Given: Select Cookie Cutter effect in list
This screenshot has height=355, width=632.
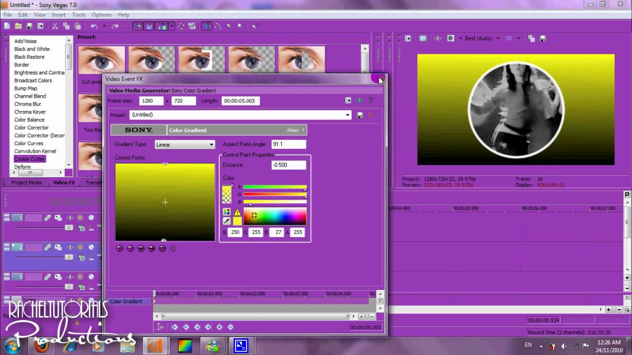Looking at the screenshot, I should (x=30, y=159).
